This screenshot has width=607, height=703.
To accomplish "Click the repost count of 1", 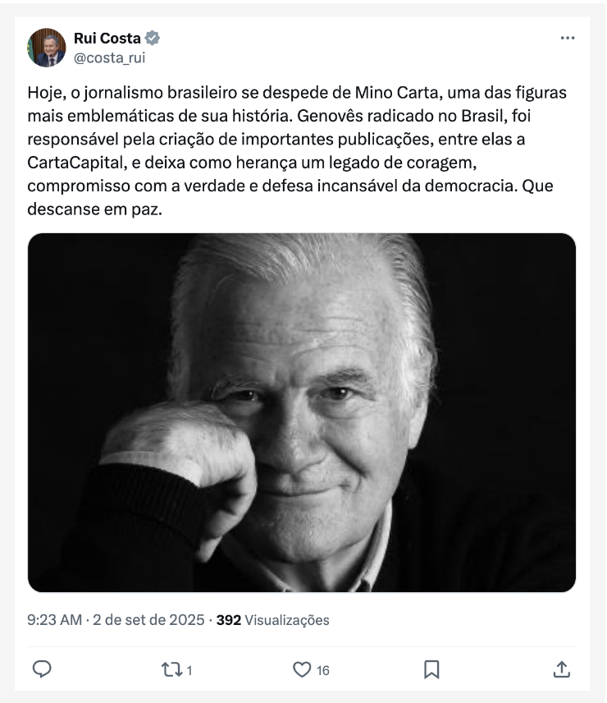I will 189,670.
